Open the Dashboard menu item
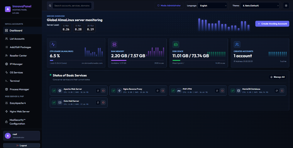 click(x=22, y=30)
